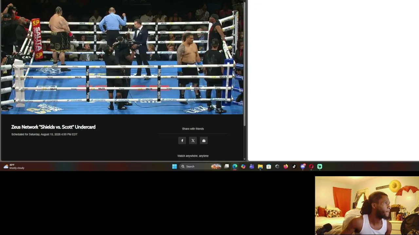The image size is (419, 235).
Task: Launch Firefox from the taskbar
Action: (286, 166)
